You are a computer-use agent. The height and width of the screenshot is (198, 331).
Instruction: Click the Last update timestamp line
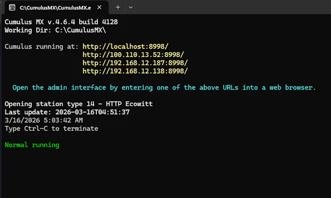pyautogui.click(x=67, y=112)
